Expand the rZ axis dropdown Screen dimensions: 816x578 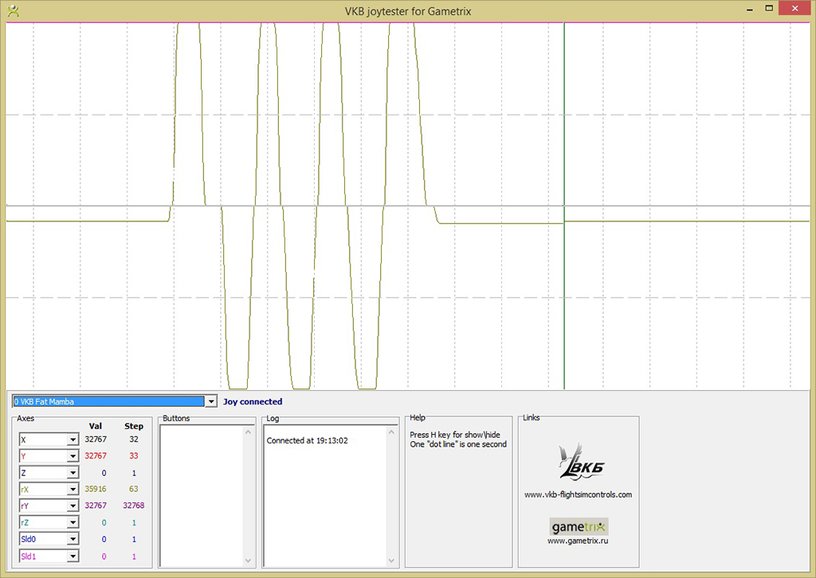[73, 522]
